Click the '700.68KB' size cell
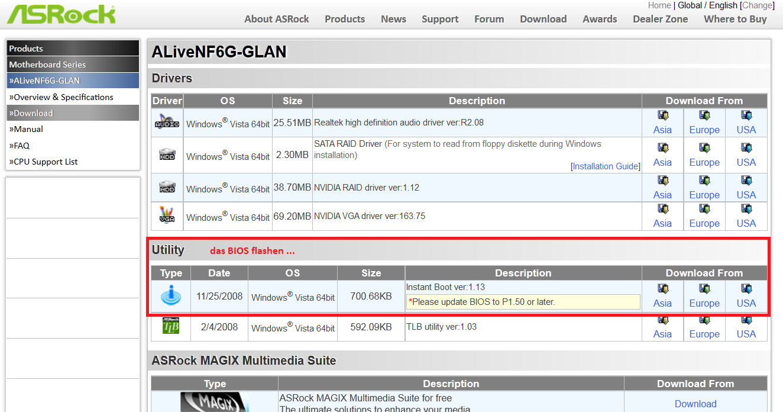 click(371, 296)
